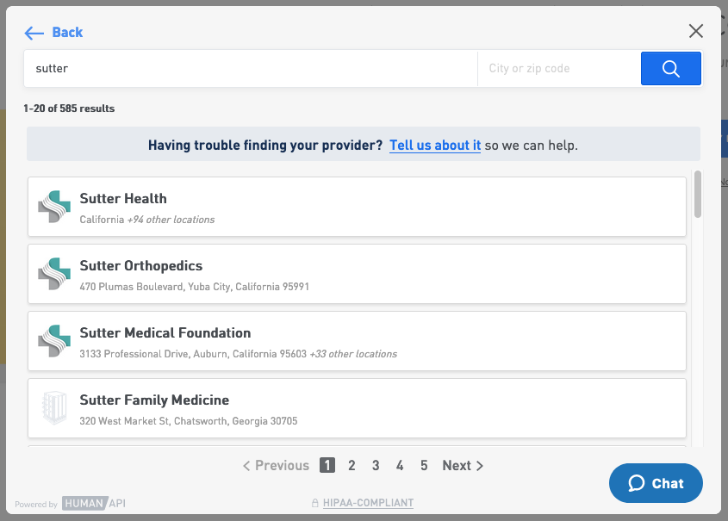This screenshot has height=521, width=728.
Task: Click the Sutter Family Medicine building icon
Action: tap(54, 408)
